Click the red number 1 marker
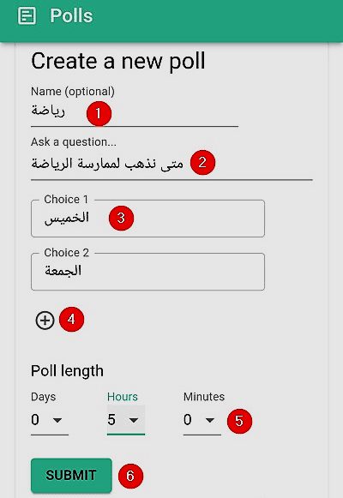 coord(99,113)
